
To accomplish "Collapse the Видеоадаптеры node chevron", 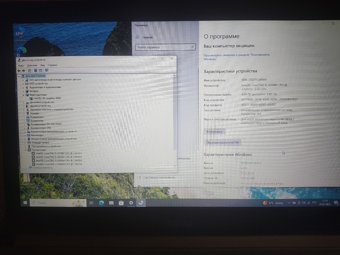I will pos(23,94).
